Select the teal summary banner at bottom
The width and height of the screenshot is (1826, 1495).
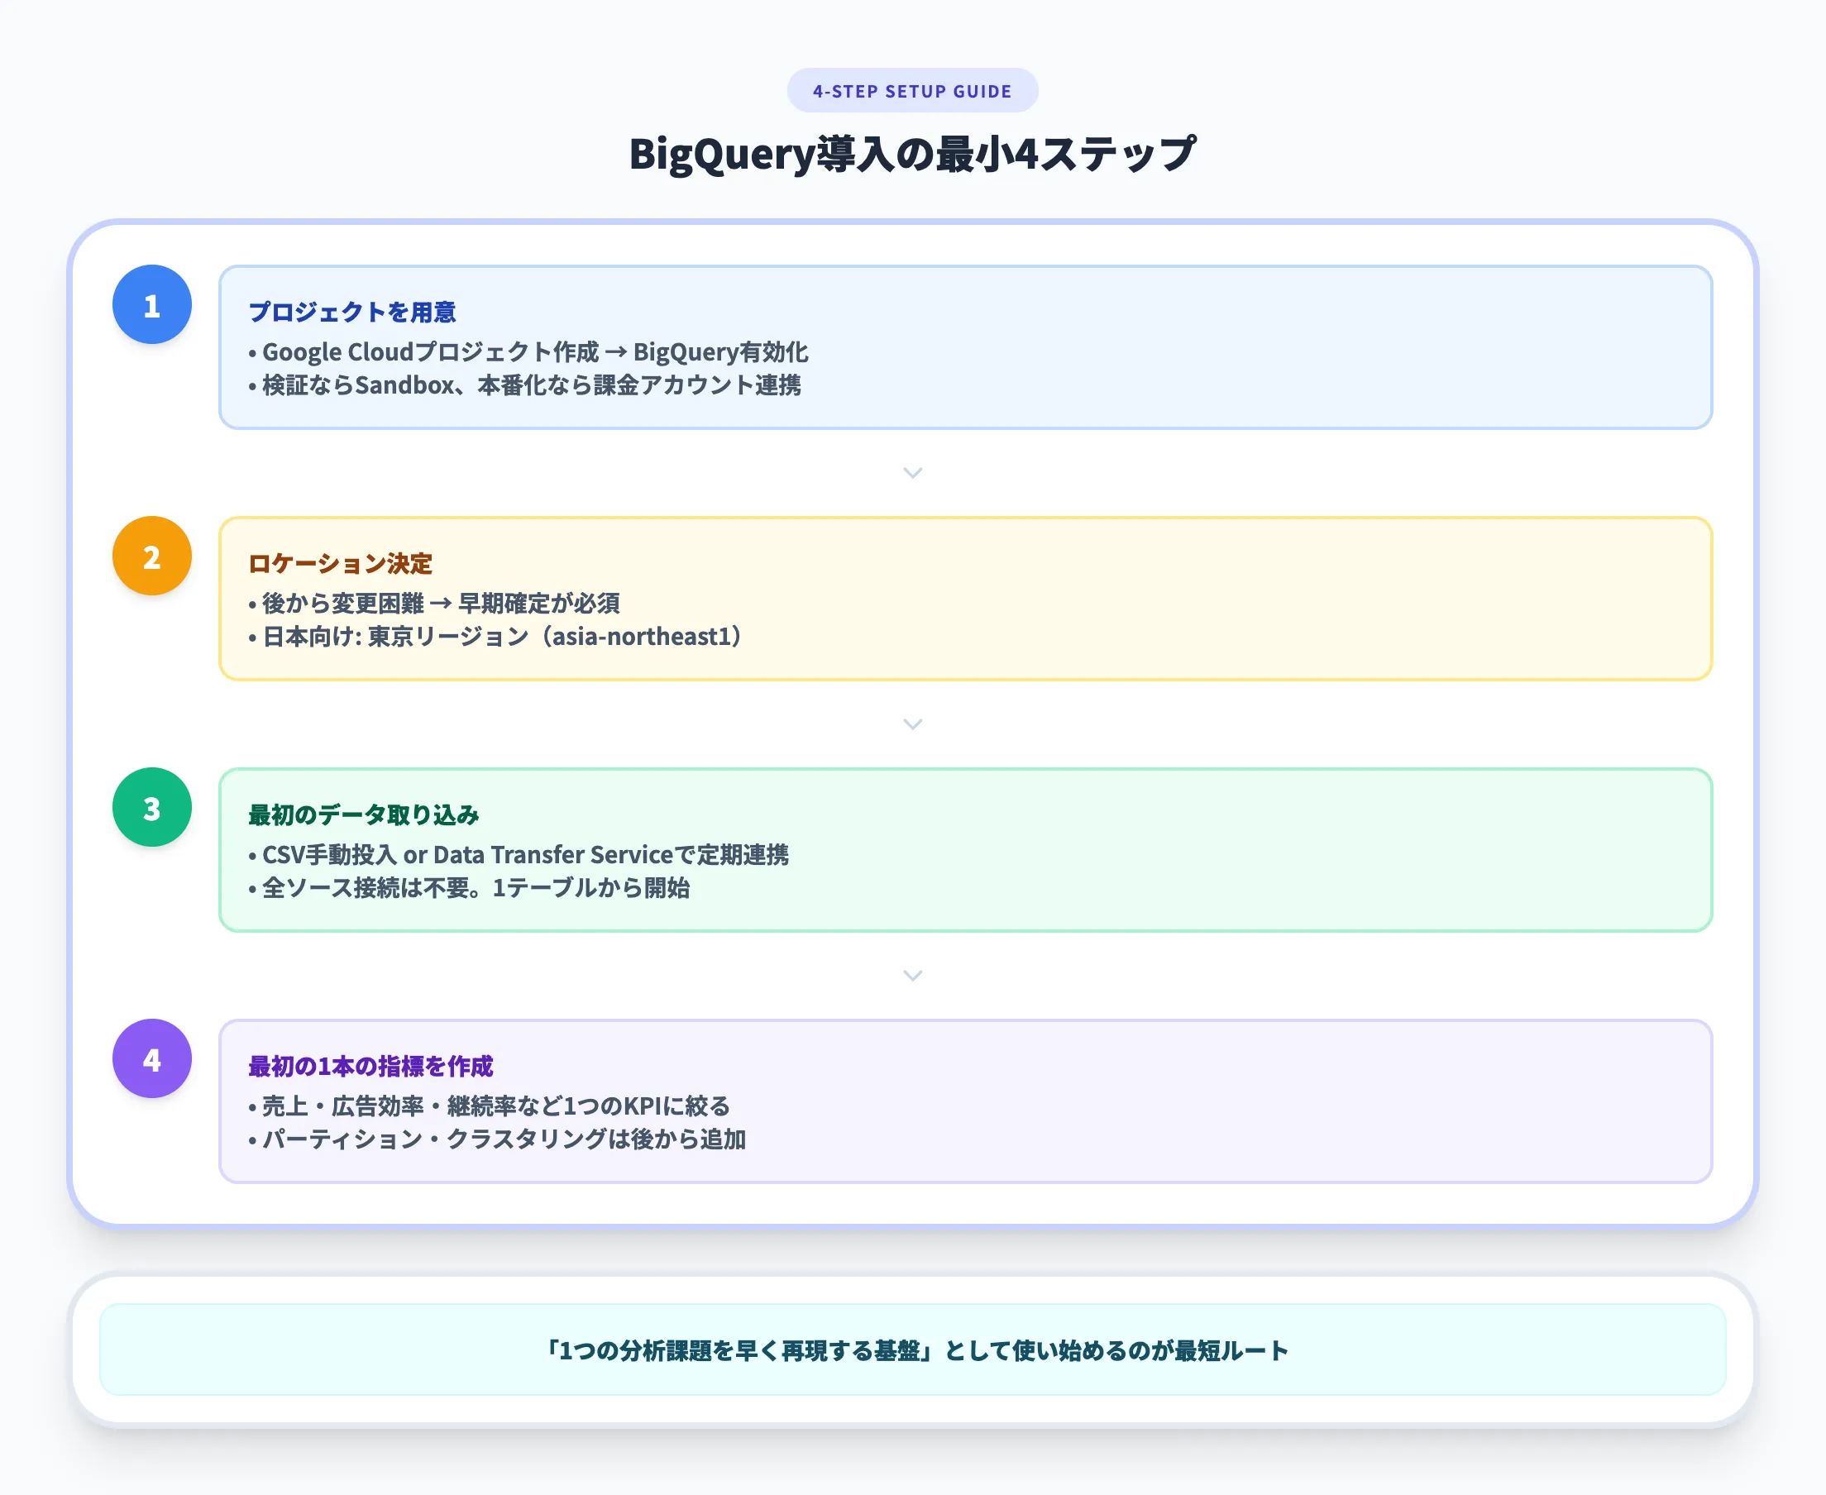click(x=913, y=1351)
